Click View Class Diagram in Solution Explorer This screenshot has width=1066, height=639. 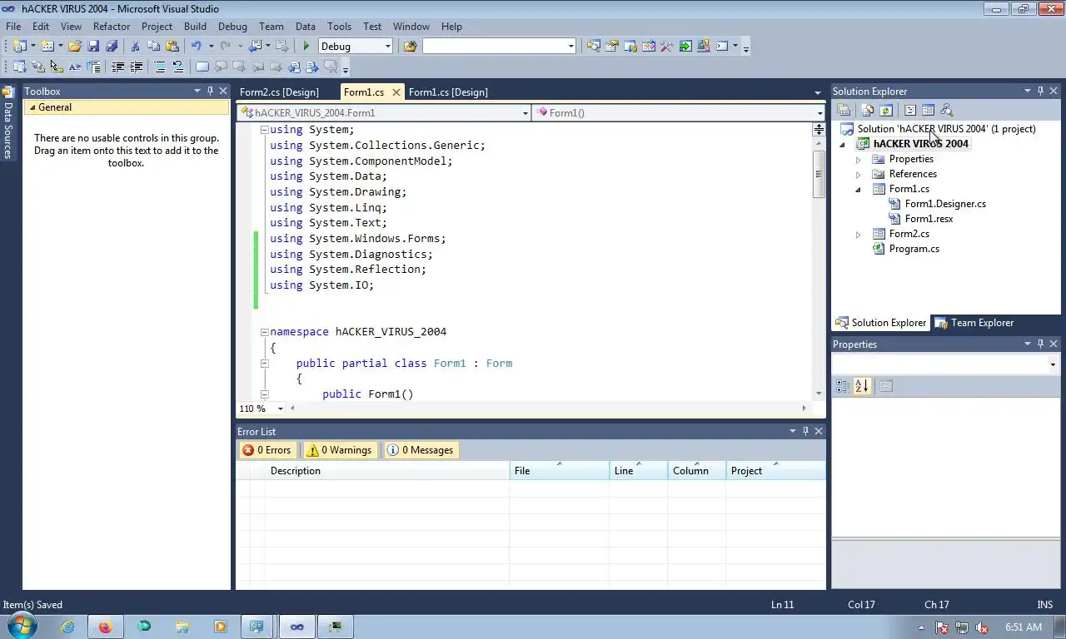[x=946, y=110]
